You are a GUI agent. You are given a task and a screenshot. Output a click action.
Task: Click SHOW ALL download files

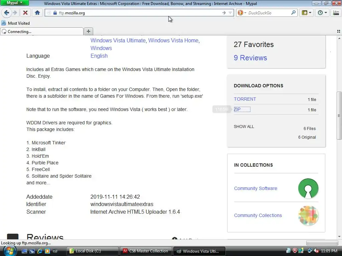(x=244, y=126)
